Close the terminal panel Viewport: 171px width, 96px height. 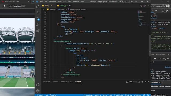coord(148,82)
